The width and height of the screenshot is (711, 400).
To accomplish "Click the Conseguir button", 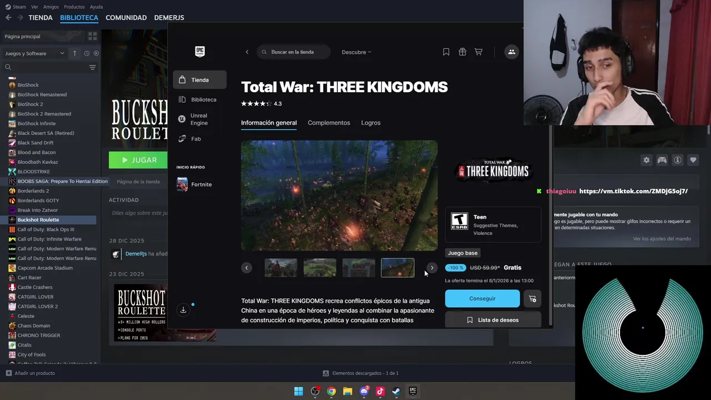I will pos(482,298).
